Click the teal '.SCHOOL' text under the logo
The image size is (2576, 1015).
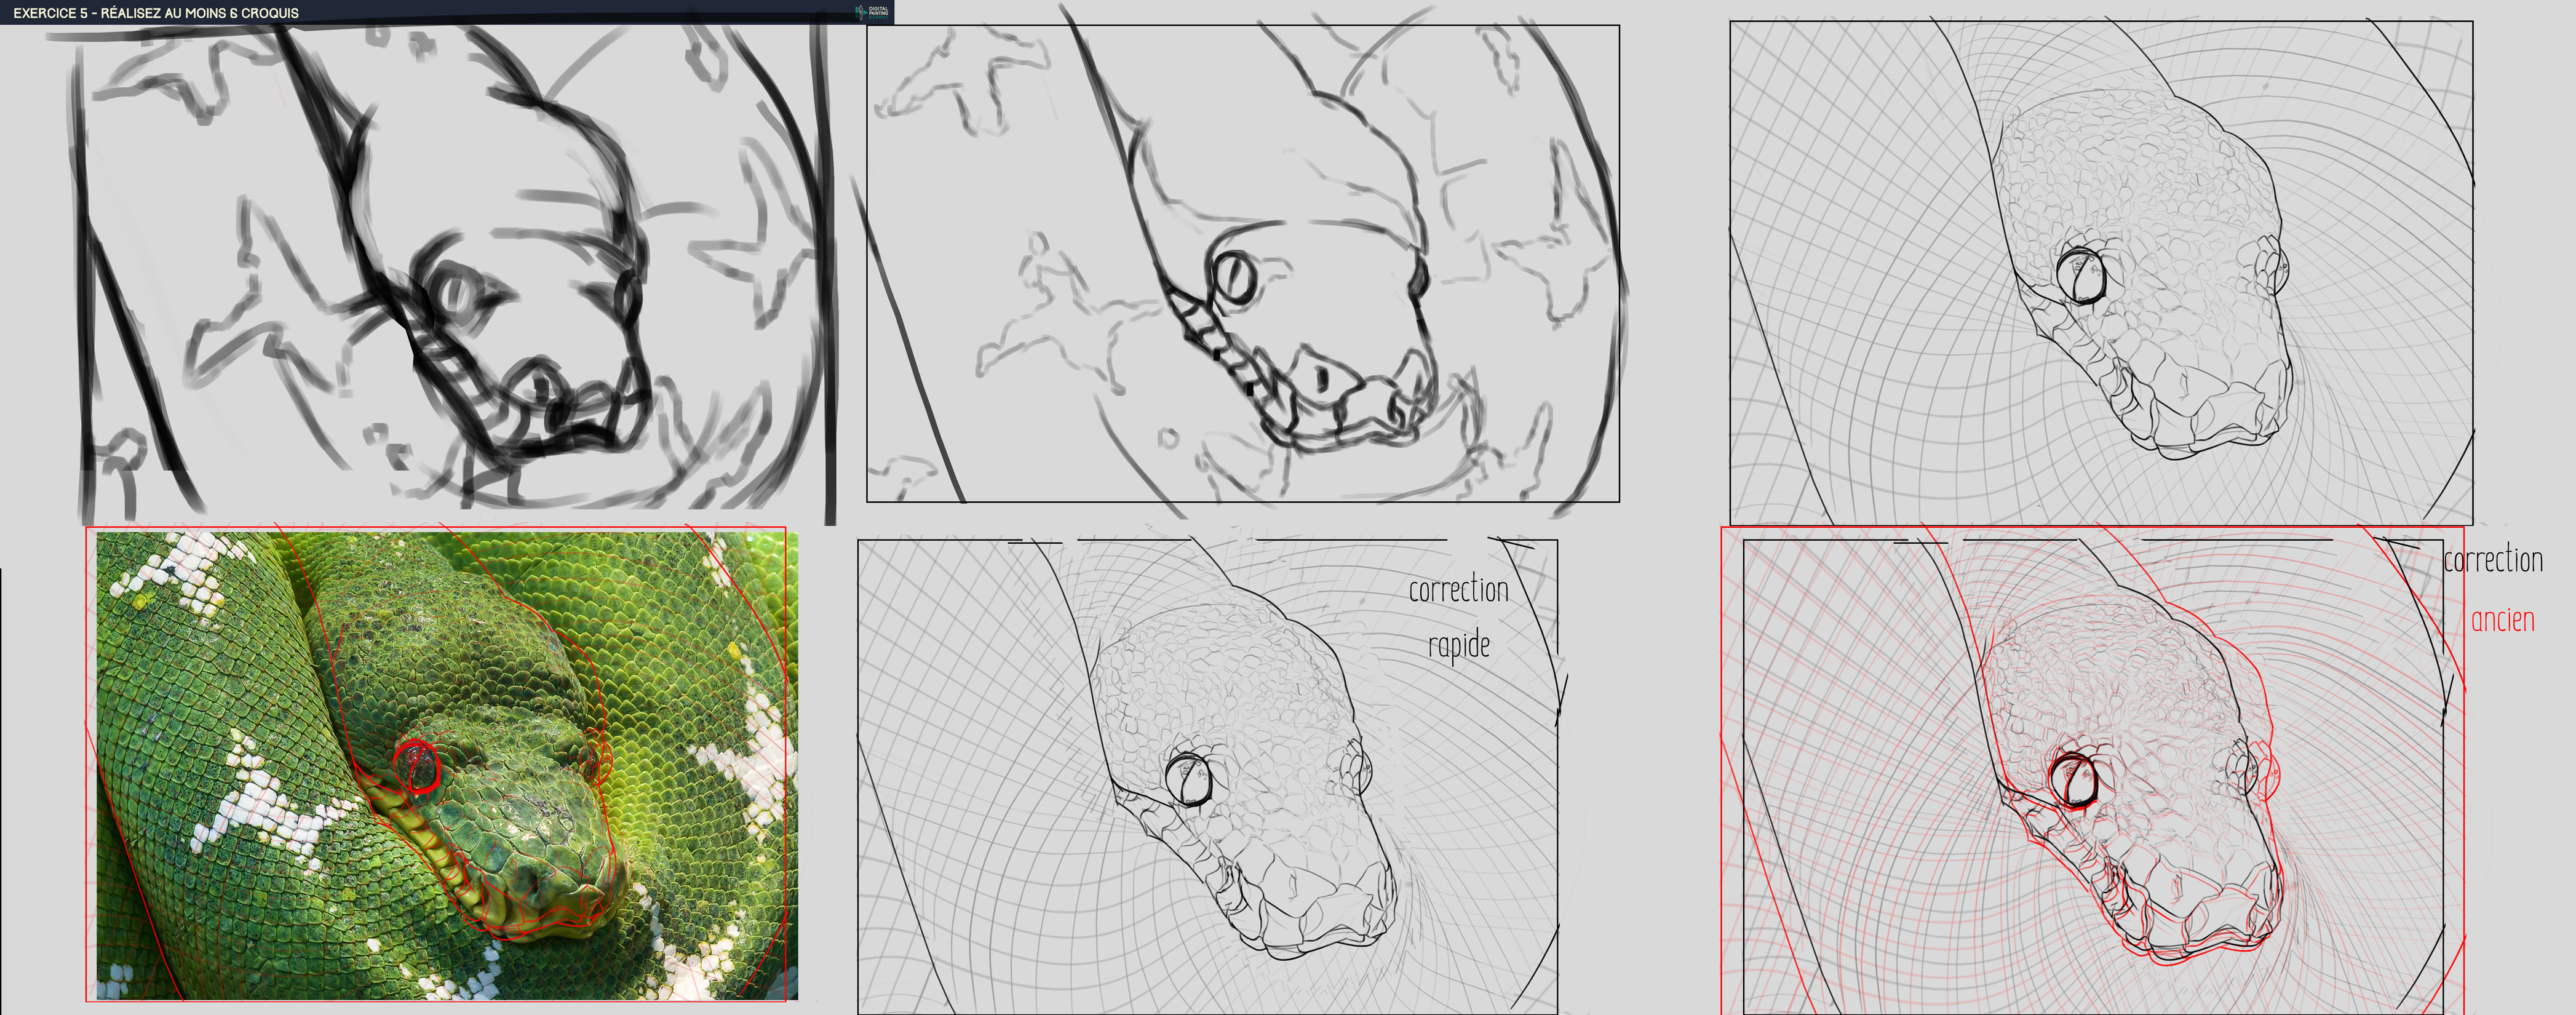coord(879,18)
